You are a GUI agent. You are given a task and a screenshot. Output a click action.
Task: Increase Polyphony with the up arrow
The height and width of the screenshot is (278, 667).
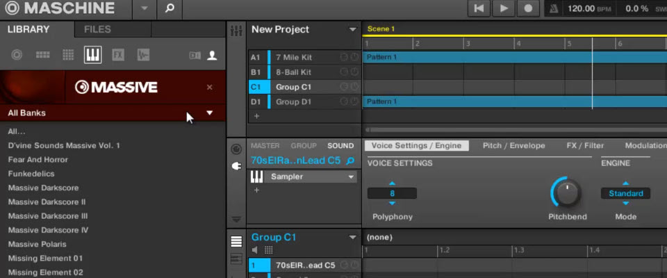392,183
